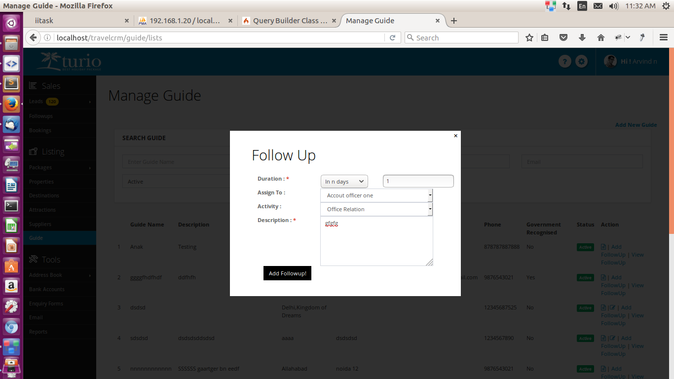Click the Add New Guide link
Image resolution: width=674 pixels, height=379 pixels.
[636, 125]
